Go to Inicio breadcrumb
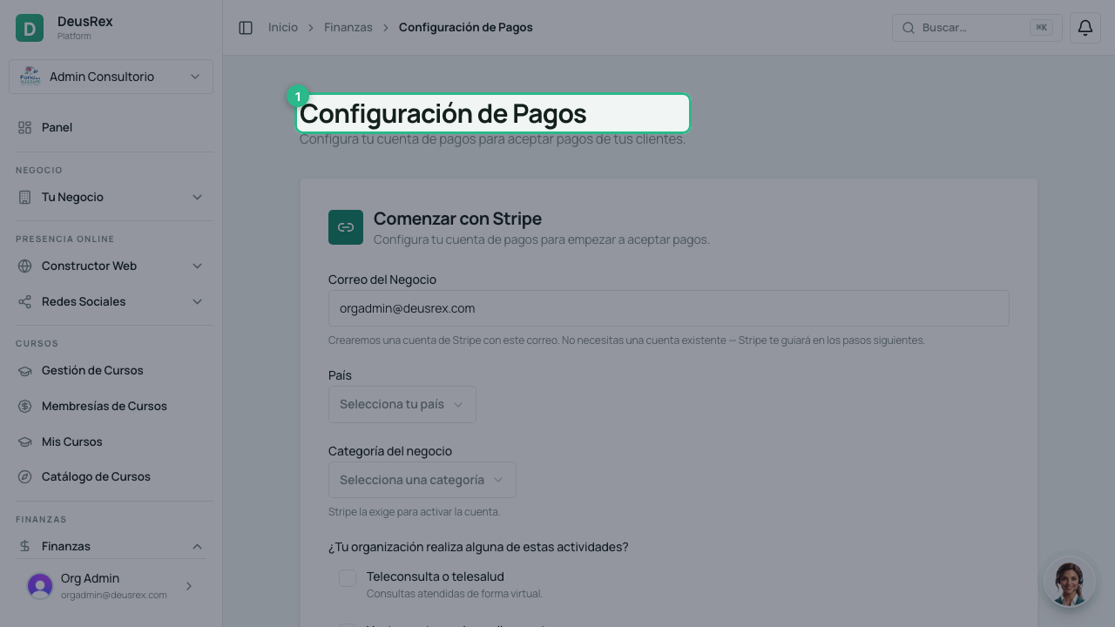The width and height of the screenshot is (1115, 627). pyautogui.click(x=283, y=28)
